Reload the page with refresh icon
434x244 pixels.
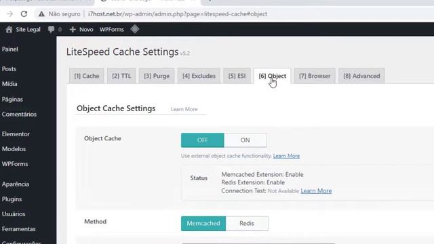(24, 14)
